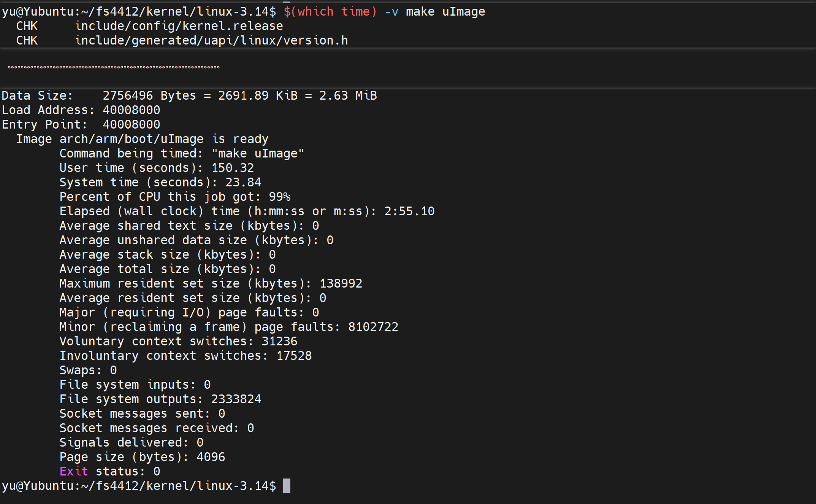816x504 pixels.
Task: Click the Maximum resident set size 138992
Action: pos(341,283)
